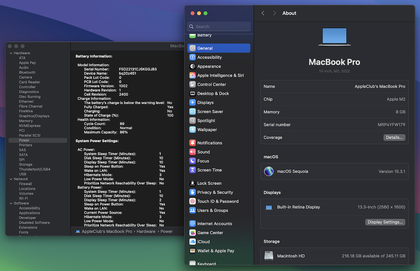420x271 pixels.
Task: Click the Memory 8 GB value
Action: [401, 112]
